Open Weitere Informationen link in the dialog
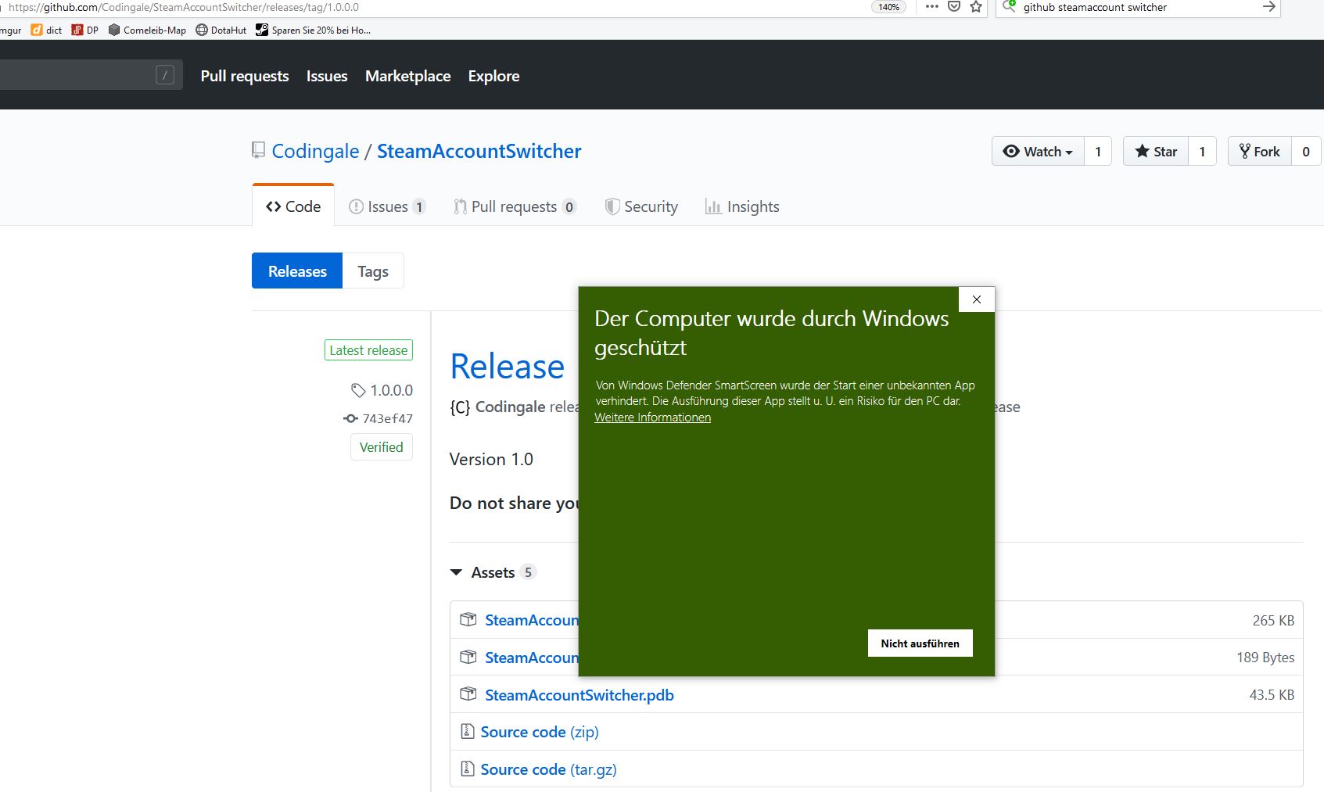 [x=653, y=418]
